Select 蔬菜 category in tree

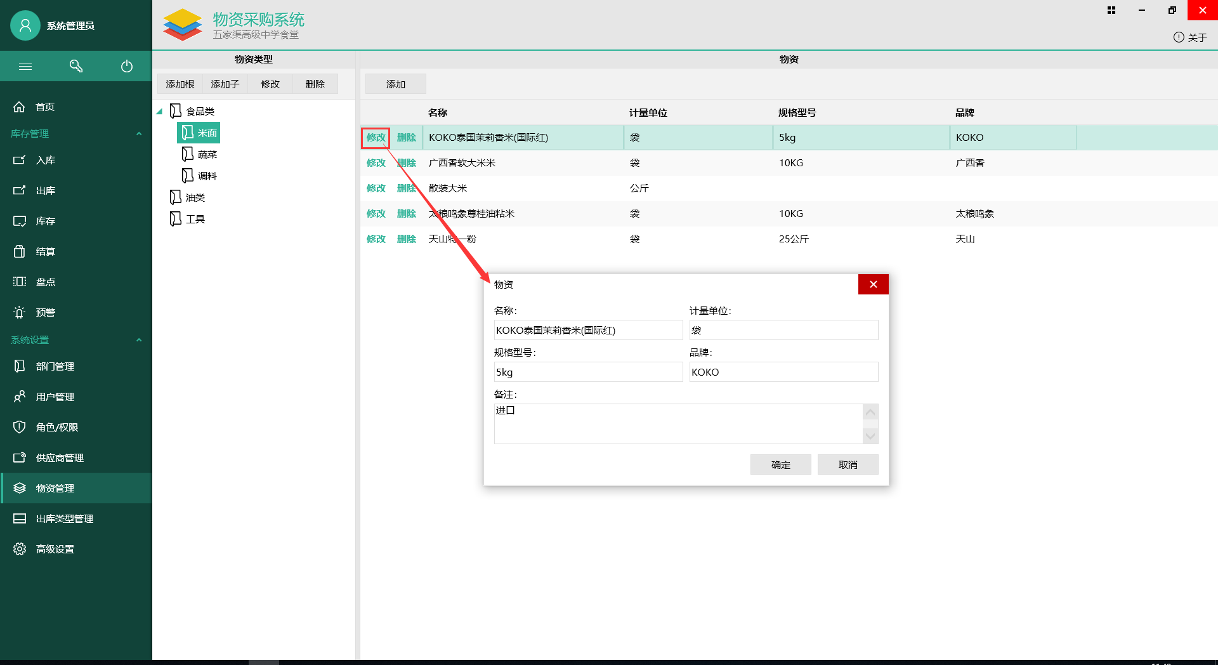[207, 154]
